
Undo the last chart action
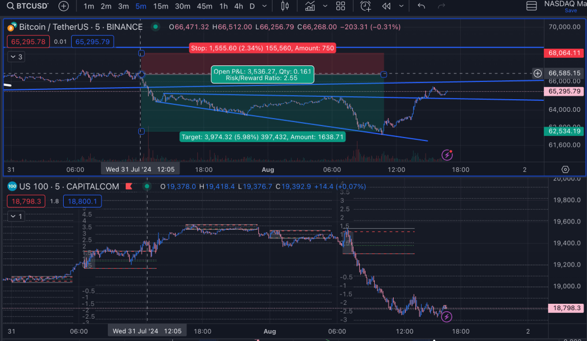tap(421, 6)
